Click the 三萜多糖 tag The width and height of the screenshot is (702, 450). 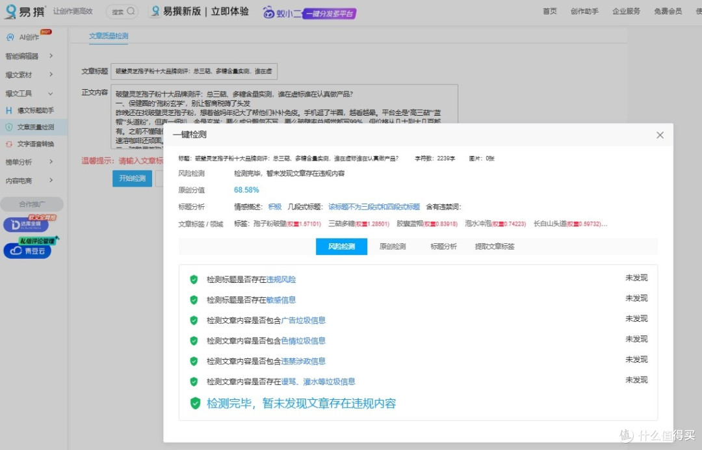pyautogui.click(x=359, y=224)
